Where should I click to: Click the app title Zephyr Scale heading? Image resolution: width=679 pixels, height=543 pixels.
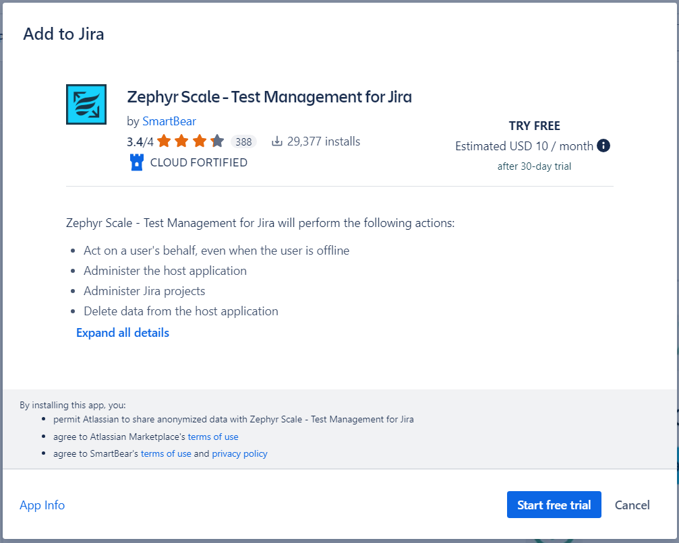(x=269, y=97)
